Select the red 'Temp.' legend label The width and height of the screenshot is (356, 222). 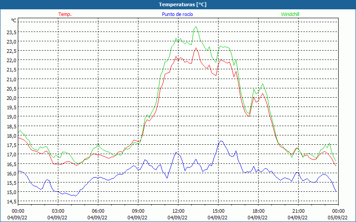[x=65, y=14]
